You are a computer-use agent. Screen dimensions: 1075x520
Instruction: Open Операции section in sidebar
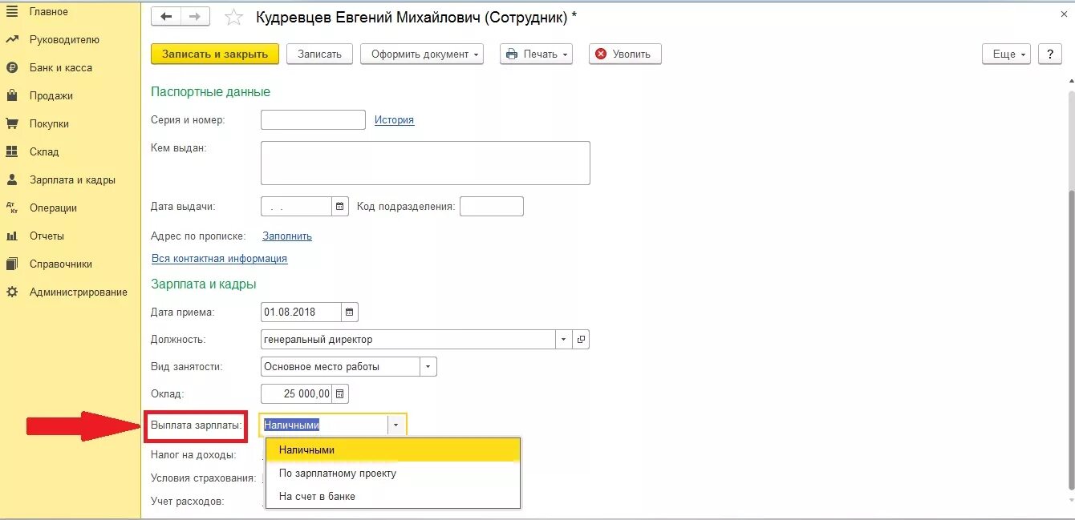click(53, 208)
